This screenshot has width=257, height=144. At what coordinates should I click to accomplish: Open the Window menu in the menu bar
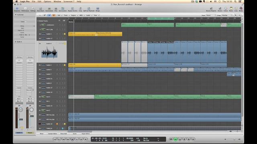57,2
